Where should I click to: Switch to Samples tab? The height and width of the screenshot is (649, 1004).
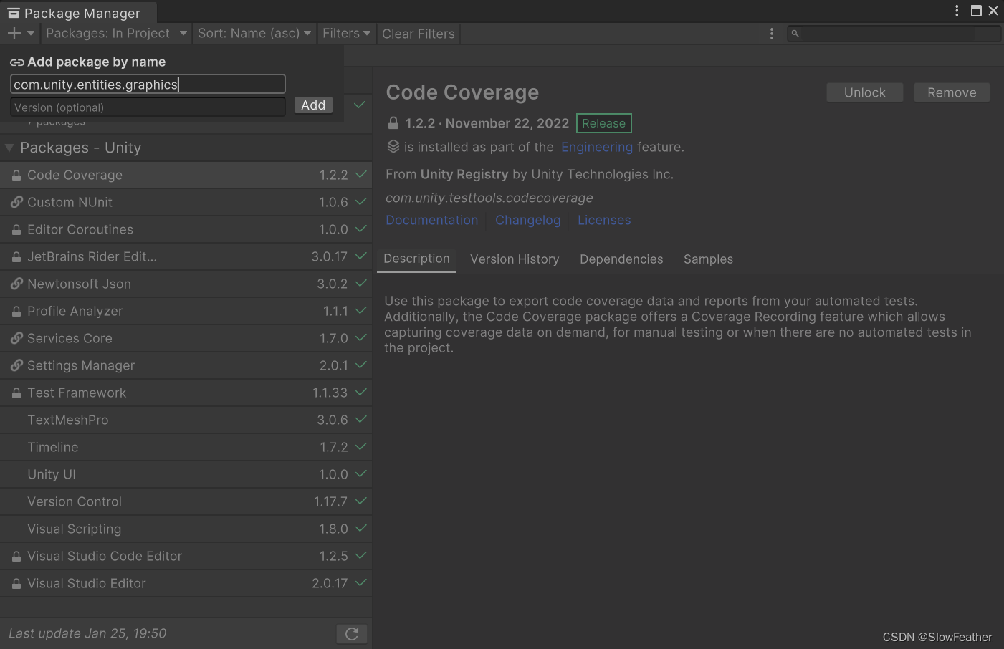[708, 259]
